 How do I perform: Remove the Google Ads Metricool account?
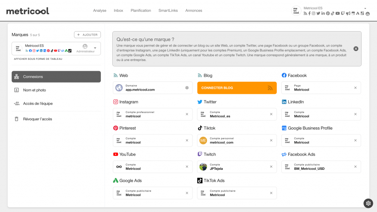coord(187,193)
